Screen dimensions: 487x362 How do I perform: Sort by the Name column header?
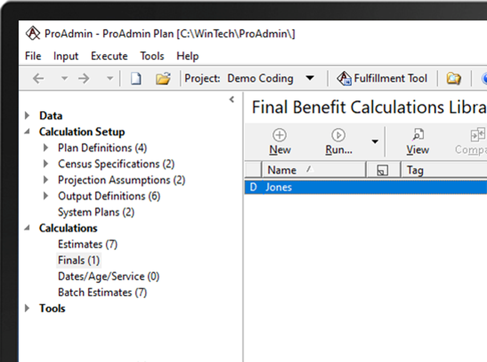314,170
